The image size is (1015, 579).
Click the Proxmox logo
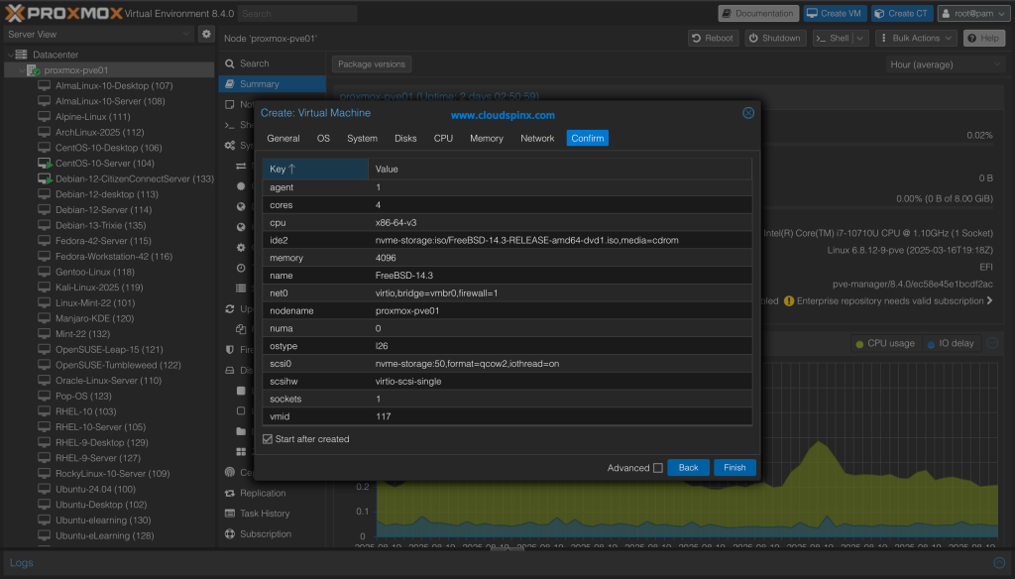(62, 13)
